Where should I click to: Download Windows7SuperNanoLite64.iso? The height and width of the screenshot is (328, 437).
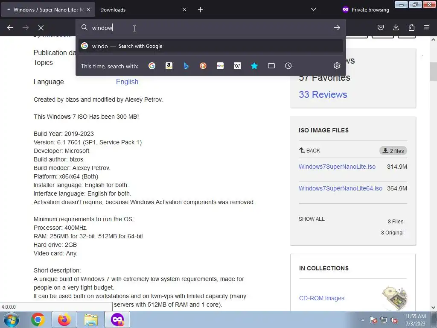pos(340,188)
